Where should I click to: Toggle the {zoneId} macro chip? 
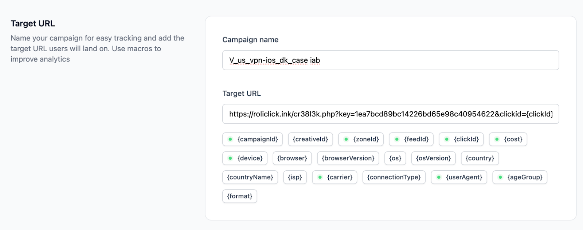[x=361, y=139]
